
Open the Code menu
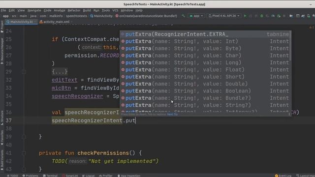[x=47, y=10]
